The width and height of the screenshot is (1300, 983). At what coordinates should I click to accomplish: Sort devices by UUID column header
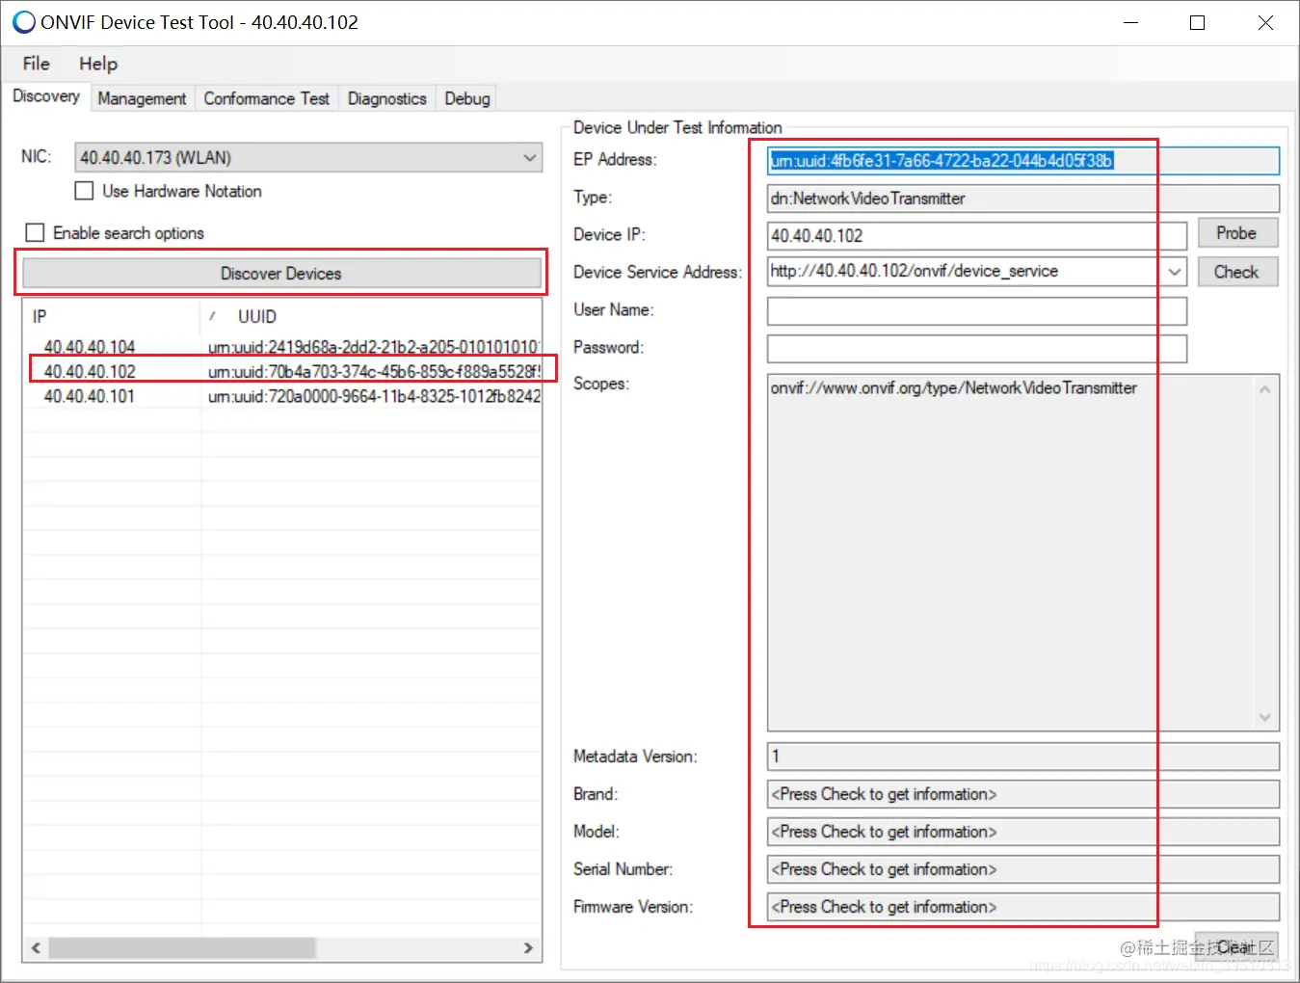(x=371, y=316)
